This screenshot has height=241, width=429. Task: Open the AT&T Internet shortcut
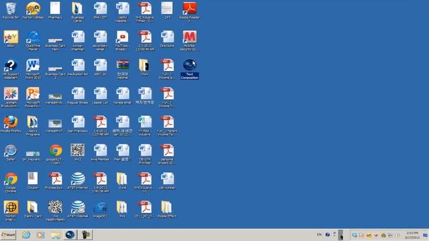coord(78,181)
